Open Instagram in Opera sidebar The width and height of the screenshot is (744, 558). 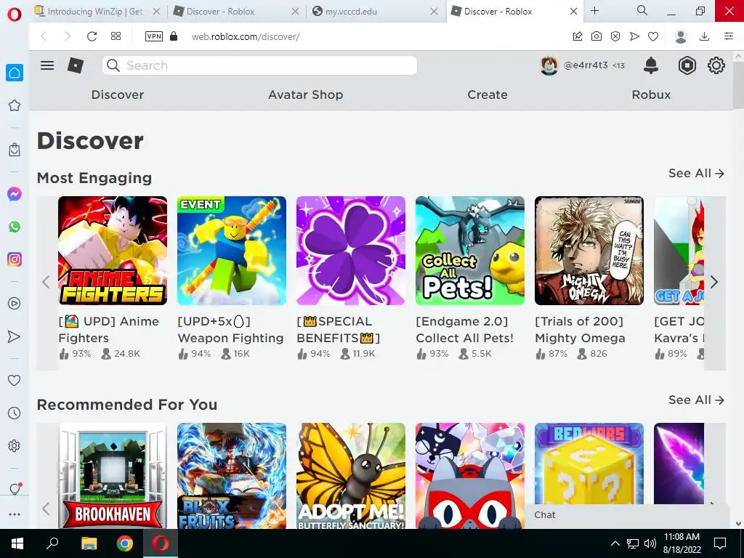pyautogui.click(x=15, y=259)
